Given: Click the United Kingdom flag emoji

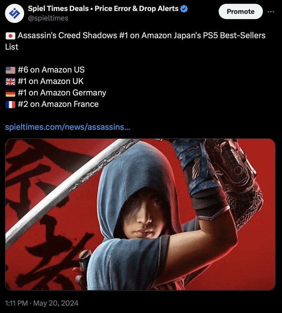Looking at the screenshot, I should pos(10,82).
